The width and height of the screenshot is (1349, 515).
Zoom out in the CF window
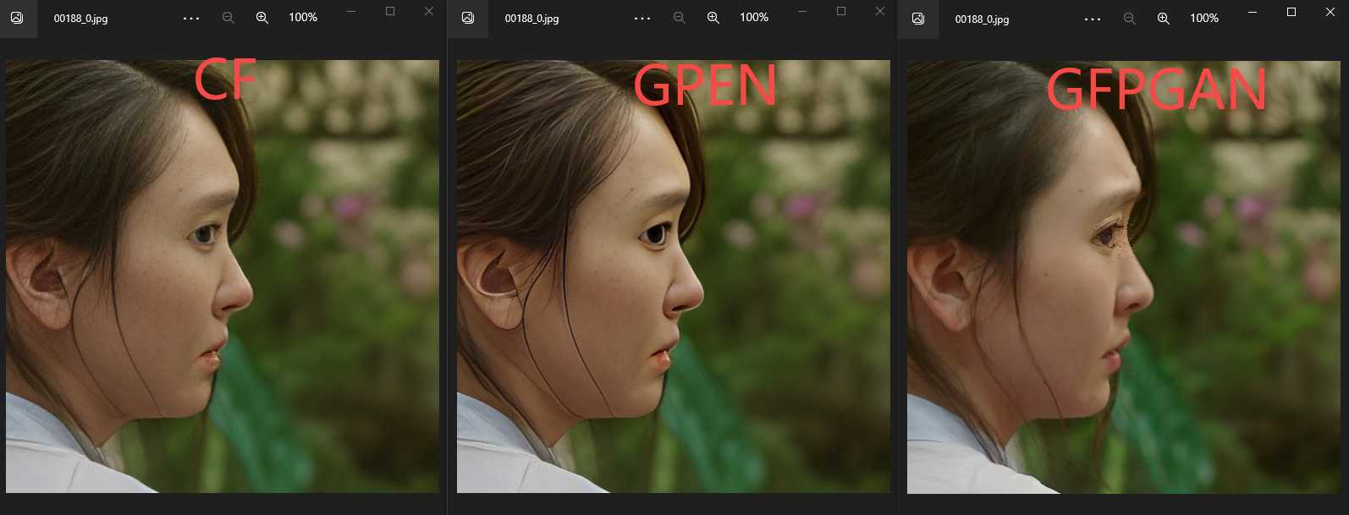[228, 18]
